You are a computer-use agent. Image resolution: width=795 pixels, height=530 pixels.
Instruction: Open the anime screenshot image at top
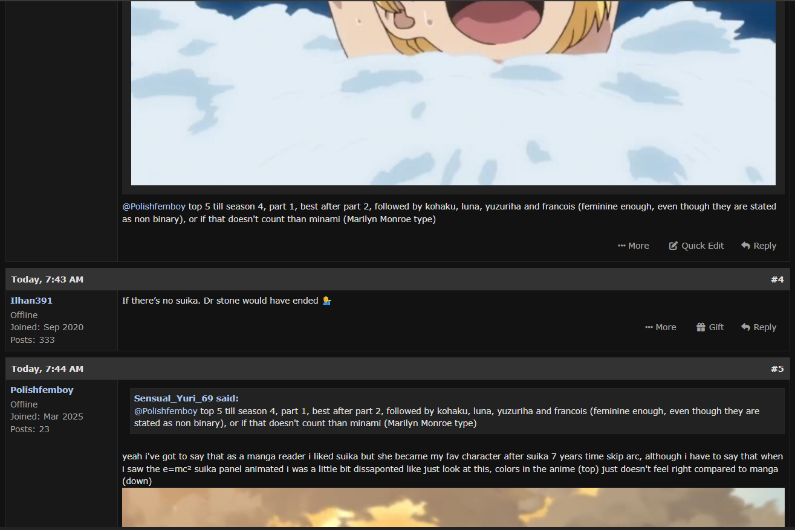coord(453,92)
